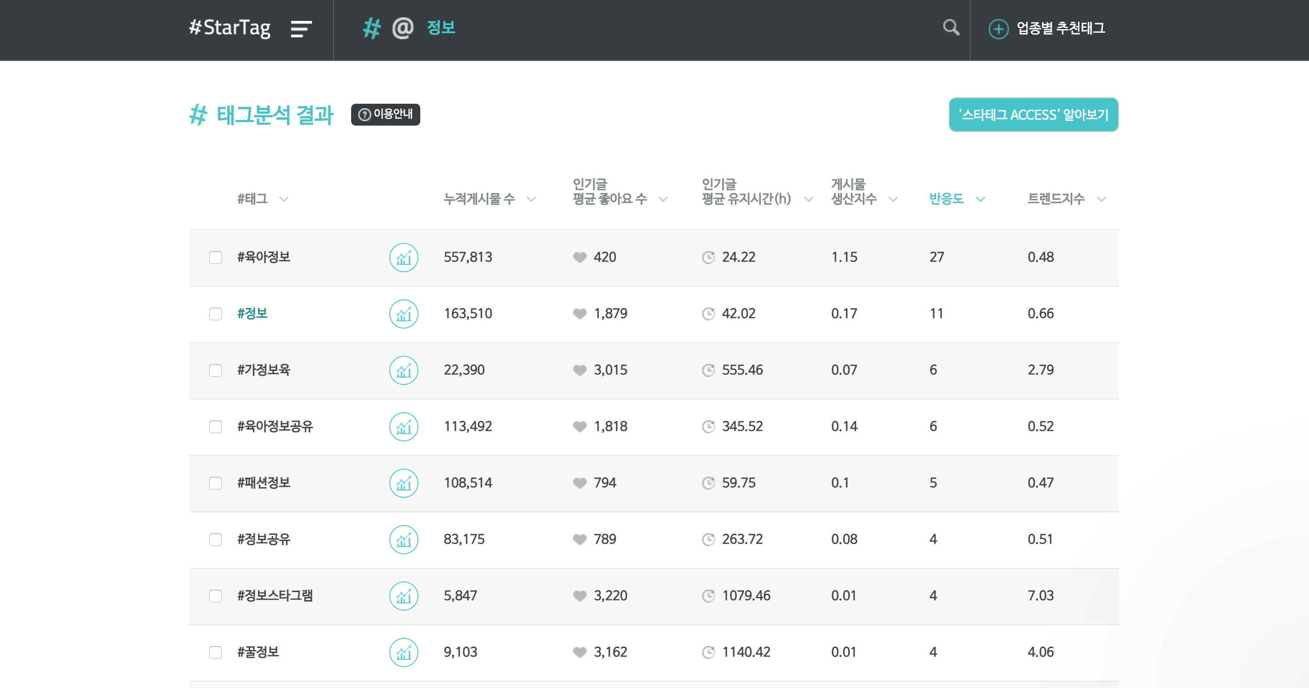Screen dimensions: 1309x688
Task: Click the #정보 tag link in table
Action: click(252, 314)
